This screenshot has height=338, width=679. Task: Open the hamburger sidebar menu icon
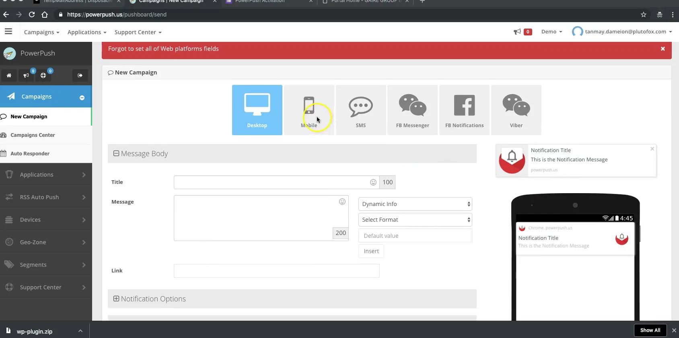[8, 31]
